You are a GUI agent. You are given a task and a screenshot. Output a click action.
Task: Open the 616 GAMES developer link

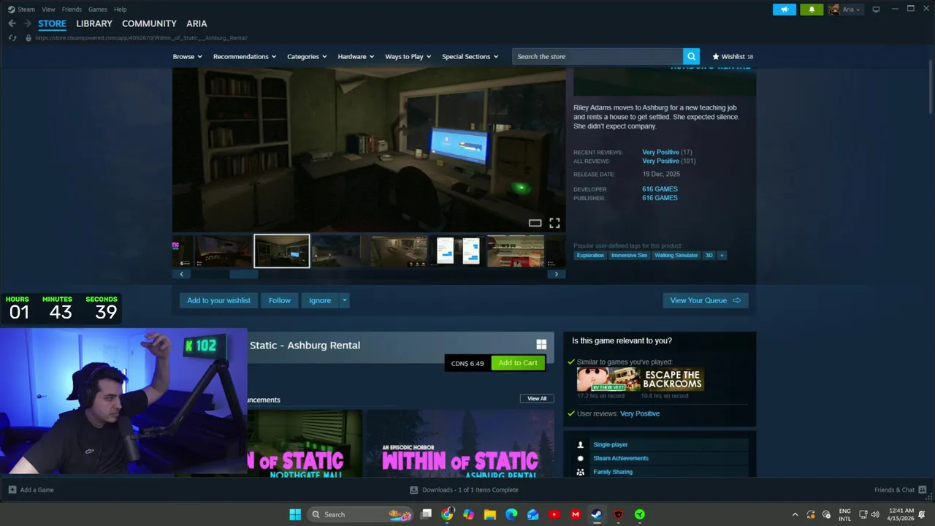click(x=660, y=189)
